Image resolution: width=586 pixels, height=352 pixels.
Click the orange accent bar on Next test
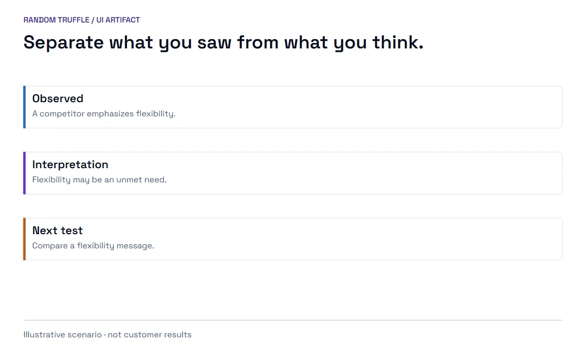coord(24,239)
